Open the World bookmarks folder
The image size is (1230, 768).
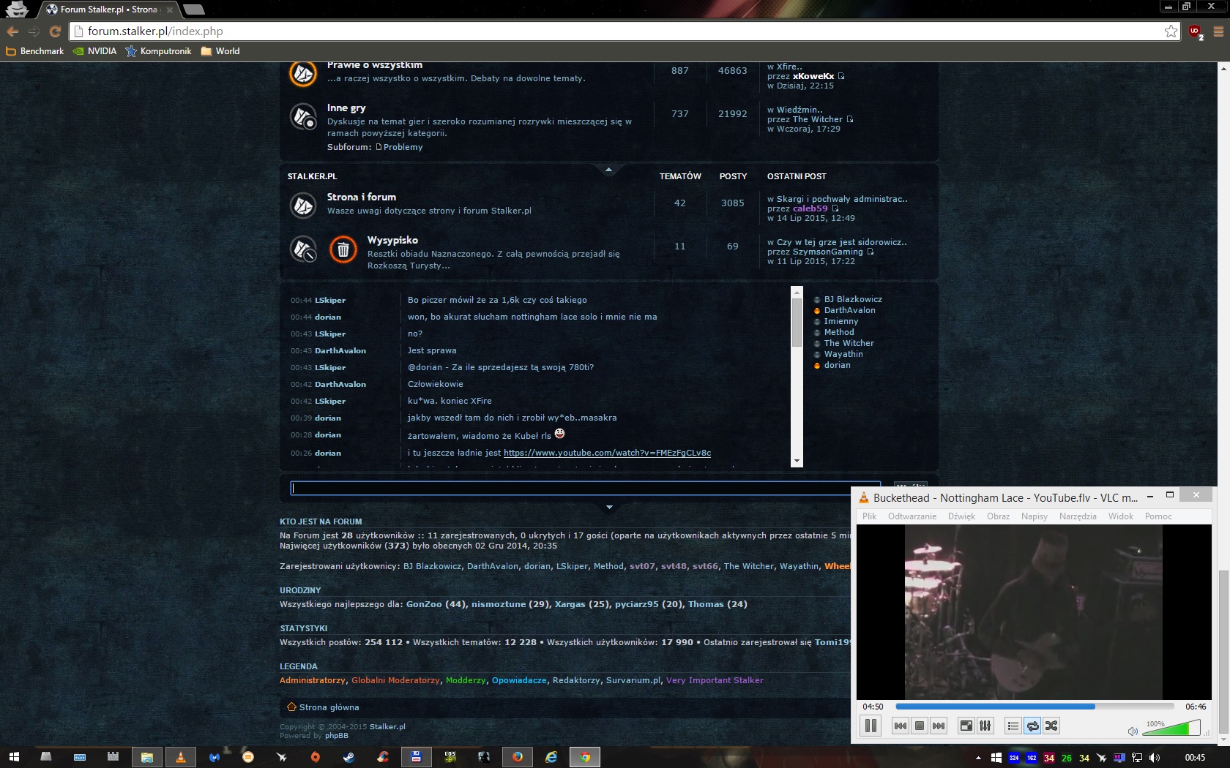click(x=220, y=51)
